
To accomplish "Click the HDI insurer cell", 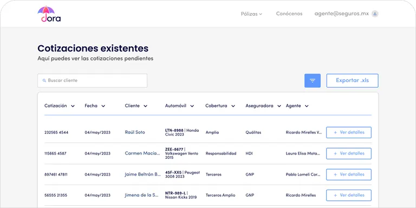I will click(x=249, y=153).
